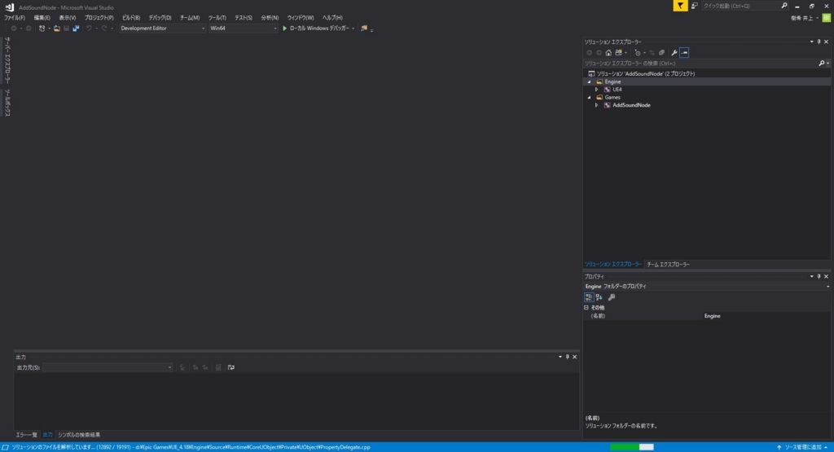Open Properties wrench icon in Solution Explorer
834x452 pixels.
pos(674,53)
